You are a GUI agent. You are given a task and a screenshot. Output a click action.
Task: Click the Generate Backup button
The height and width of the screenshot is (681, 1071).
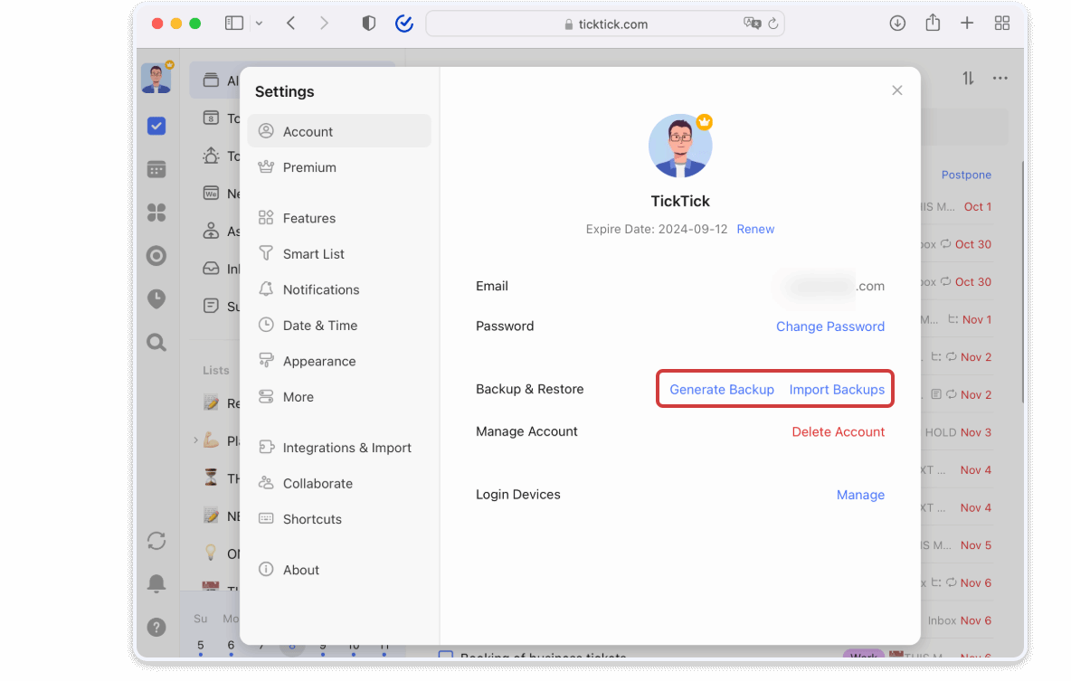tap(722, 389)
